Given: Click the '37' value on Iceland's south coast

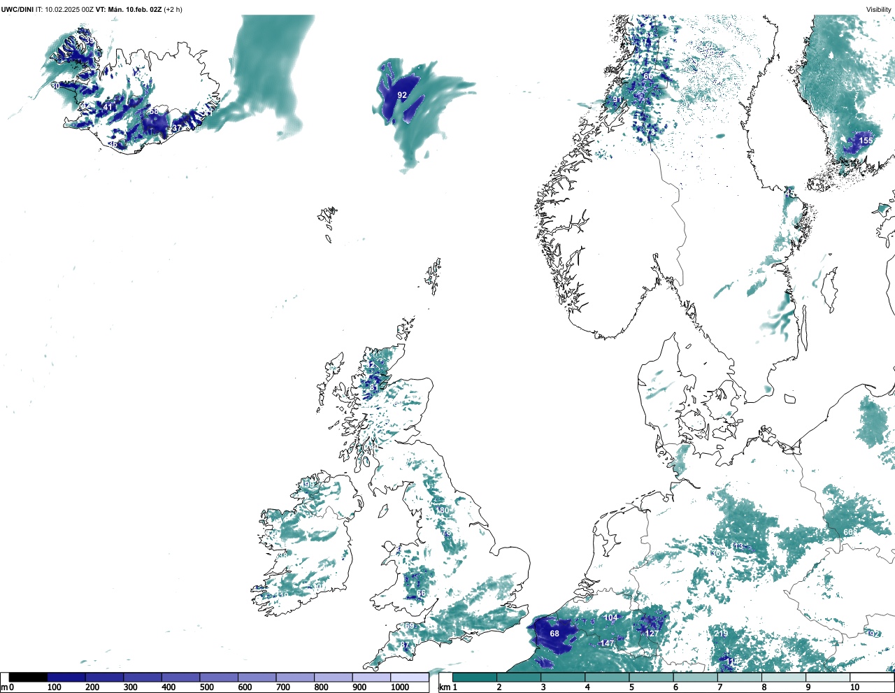Looking at the screenshot, I should (x=177, y=129).
